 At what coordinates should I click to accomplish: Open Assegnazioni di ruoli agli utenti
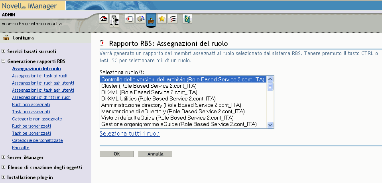point(43,83)
